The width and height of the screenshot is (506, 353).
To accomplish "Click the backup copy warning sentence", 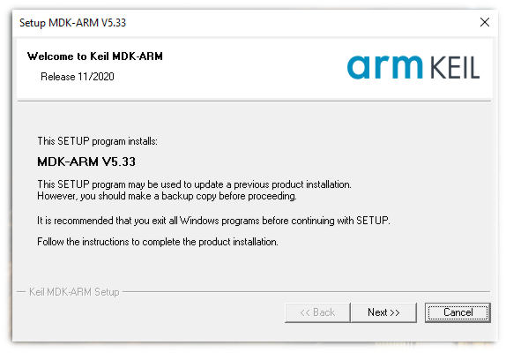I will tap(167, 196).
